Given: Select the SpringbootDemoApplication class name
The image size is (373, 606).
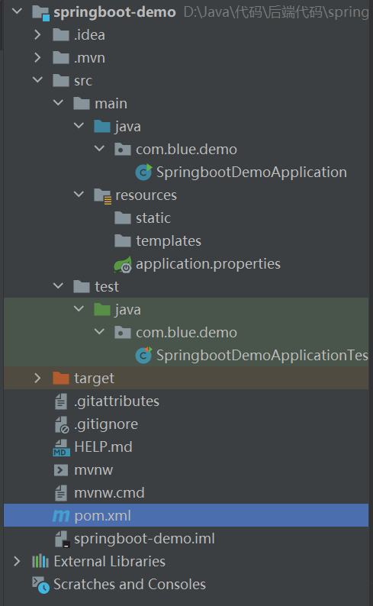Looking at the screenshot, I should (x=252, y=172).
